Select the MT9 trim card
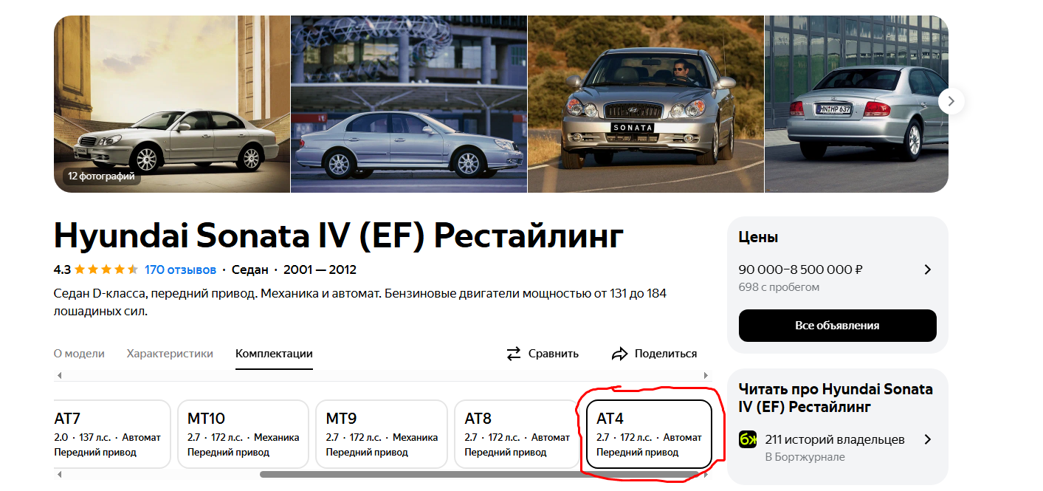This screenshot has width=1043, height=491. coord(382,434)
